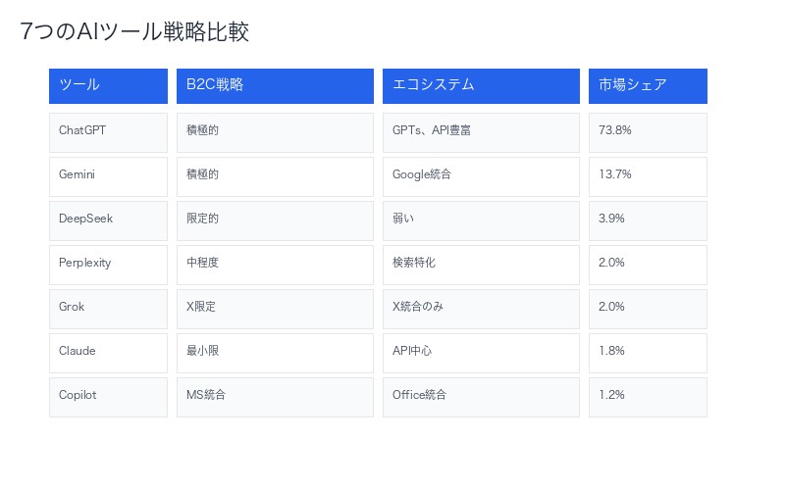
Task: Select the 13.7% share cell
Action: 648,174
